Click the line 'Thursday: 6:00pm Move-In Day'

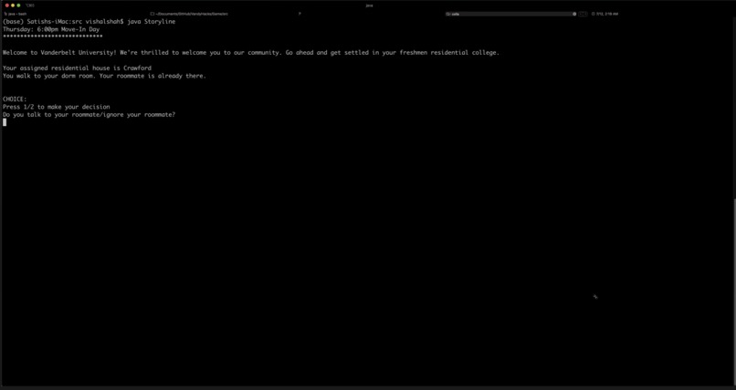[51, 29]
